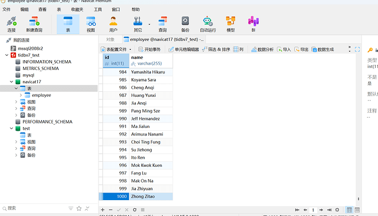Select the Table (表) toolbar icon
The height and width of the screenshot is (216, 378).
click(68, 24)
